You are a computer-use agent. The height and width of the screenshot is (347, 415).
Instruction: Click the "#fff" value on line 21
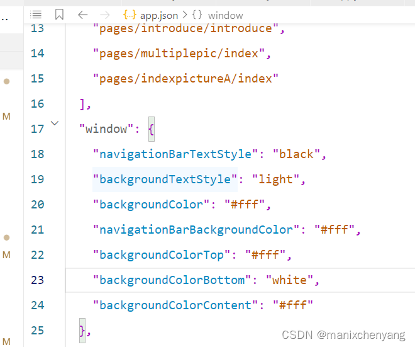[335, 230]
